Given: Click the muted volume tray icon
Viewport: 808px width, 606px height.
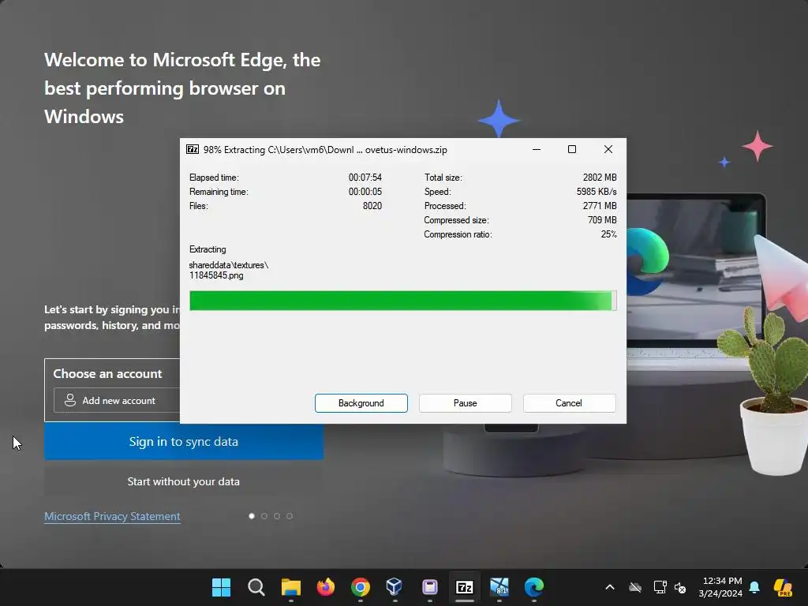Looking at the screenshot, I should 680,587.
